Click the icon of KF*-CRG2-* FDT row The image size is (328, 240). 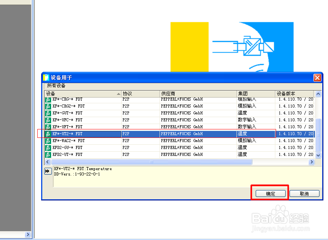coord(48,106)
